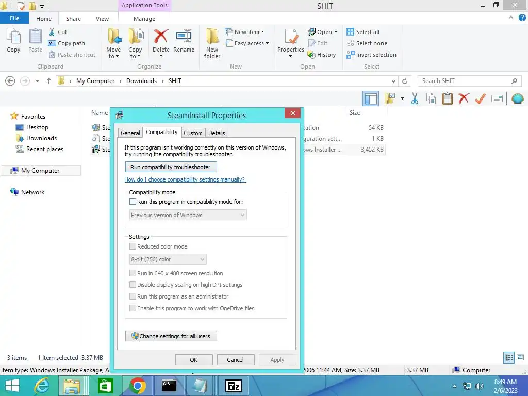
Task: Click Downloads in the address breadcrumb
Action: [x=141, y=81]
